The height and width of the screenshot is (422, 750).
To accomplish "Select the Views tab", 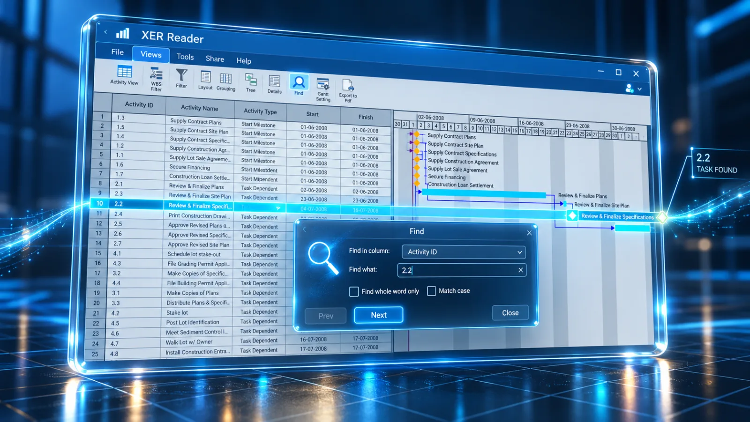I will pos(151,54).
